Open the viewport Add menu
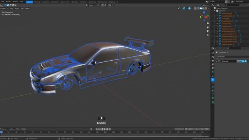Image resolution: width=249 pixels, height=140 pixels. tap(22, 8)
